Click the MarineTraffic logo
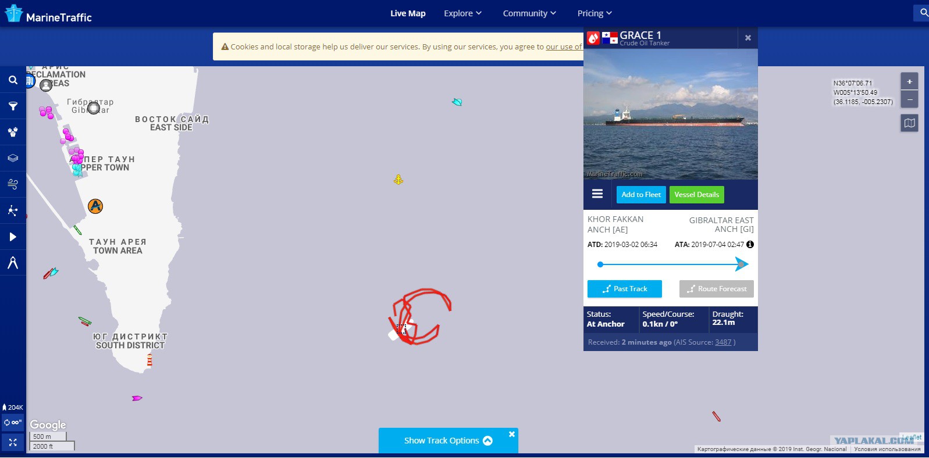929x458 pixels. pyautogui.click(x=48, y=14)
